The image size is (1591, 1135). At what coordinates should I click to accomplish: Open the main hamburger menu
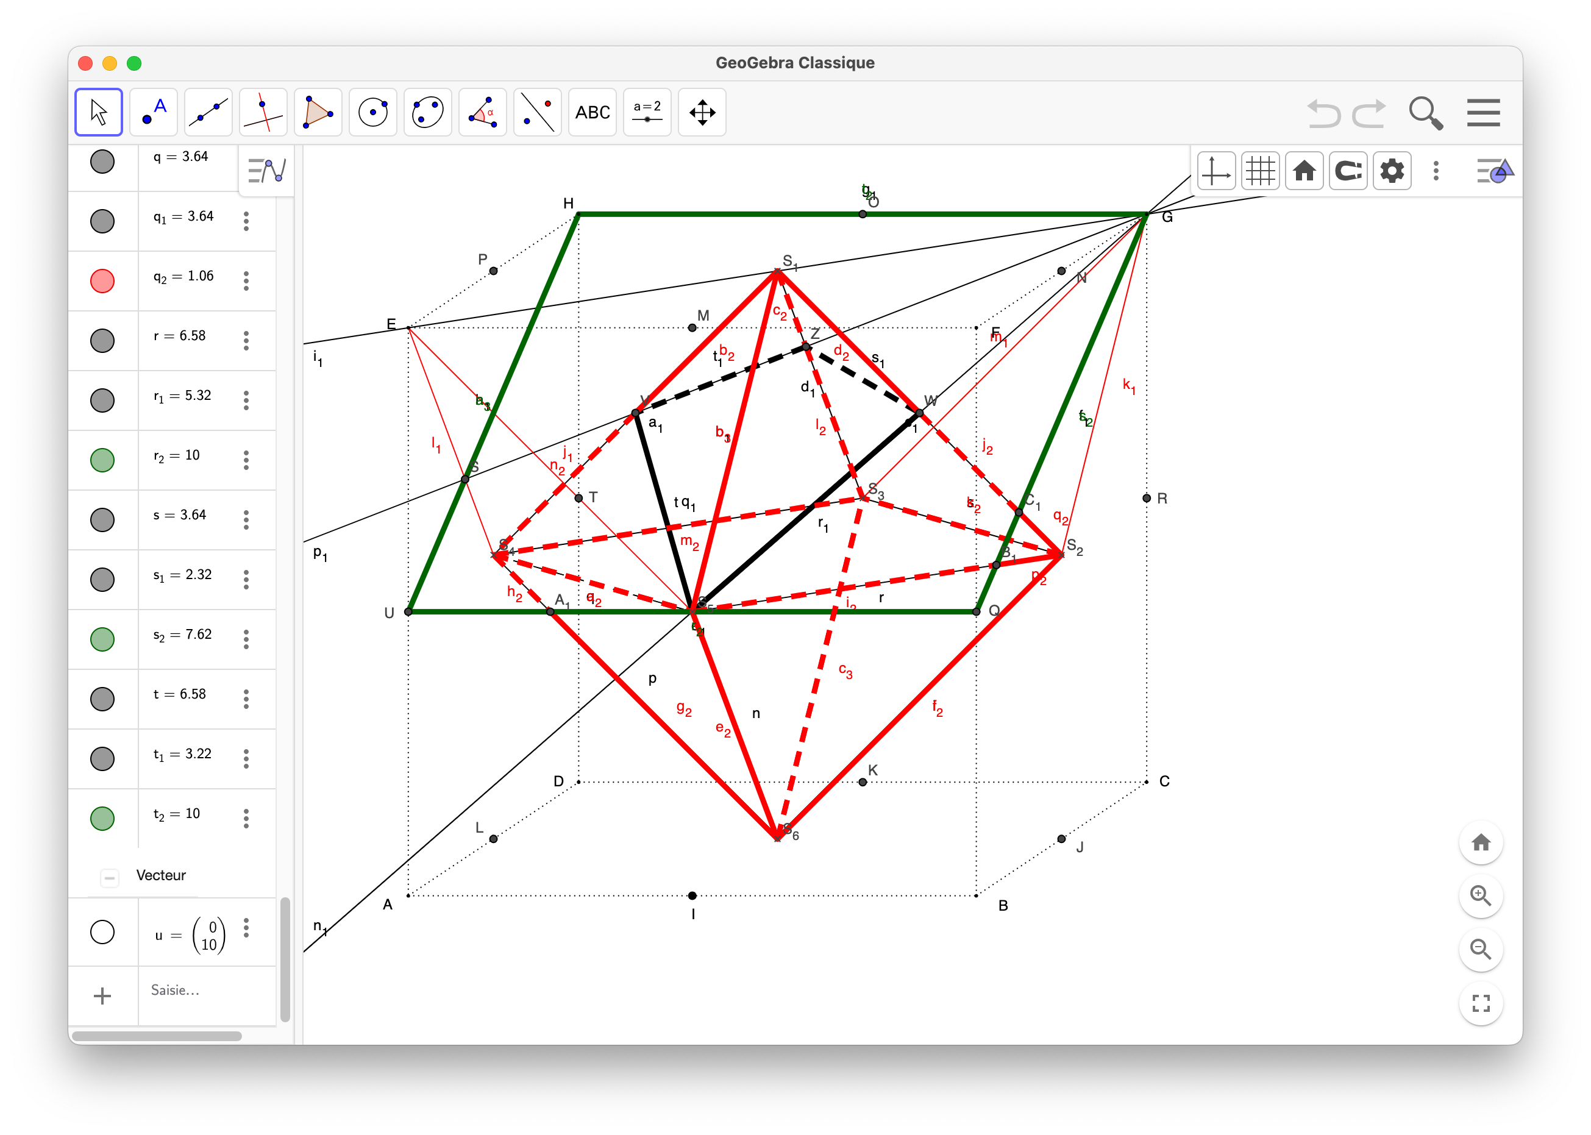1482,113
